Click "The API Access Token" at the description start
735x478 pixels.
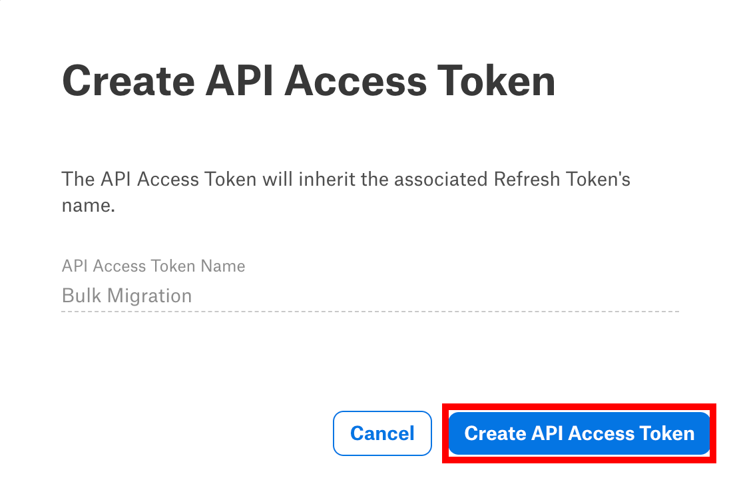click(x=159, y=179)
